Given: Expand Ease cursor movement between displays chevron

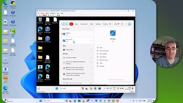Looking at the screenshot, I should point(91,63).
